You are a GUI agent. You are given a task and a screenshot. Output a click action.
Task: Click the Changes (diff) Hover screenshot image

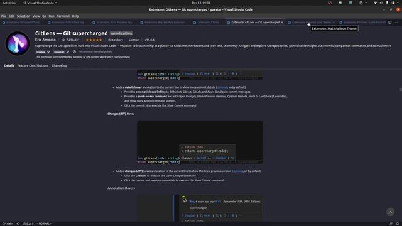pyautogui.click(x=200, y=143)
